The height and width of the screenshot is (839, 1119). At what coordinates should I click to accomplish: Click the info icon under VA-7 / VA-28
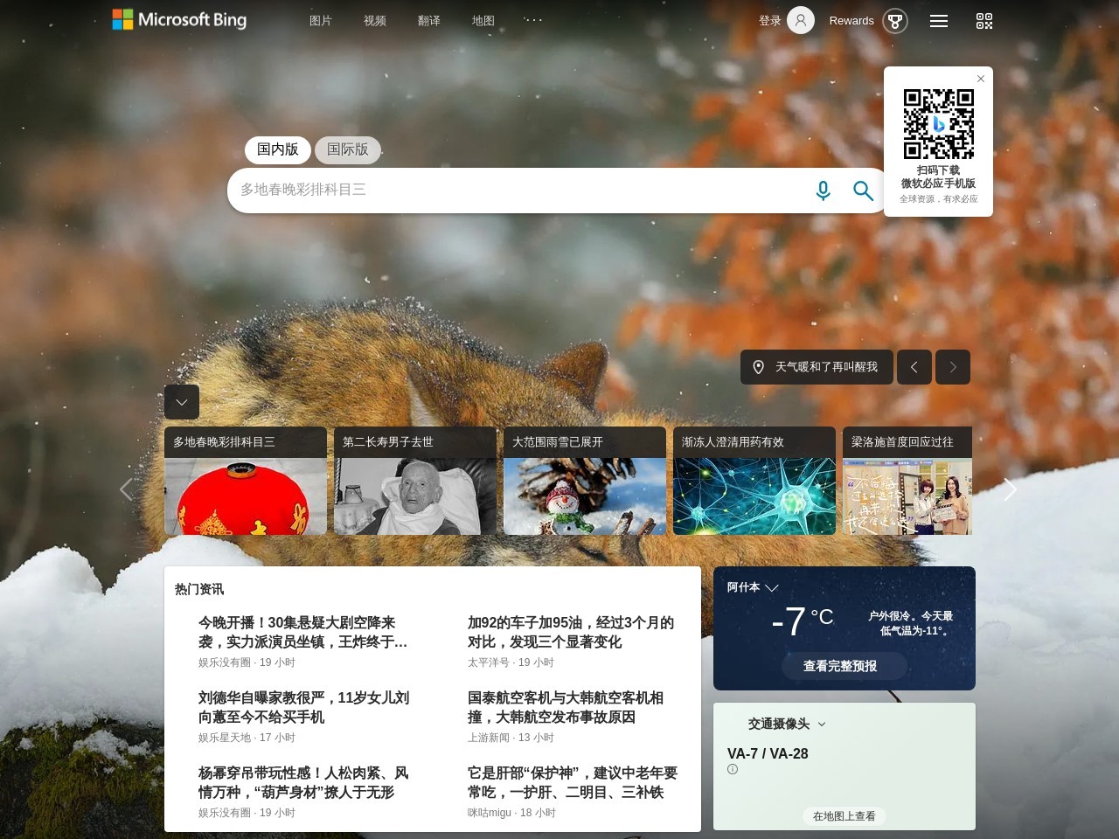pyautogui.click(x=732, y=769)
